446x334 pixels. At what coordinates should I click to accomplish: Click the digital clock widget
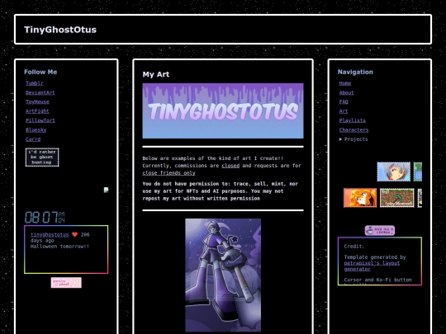(x=45, y=217)
